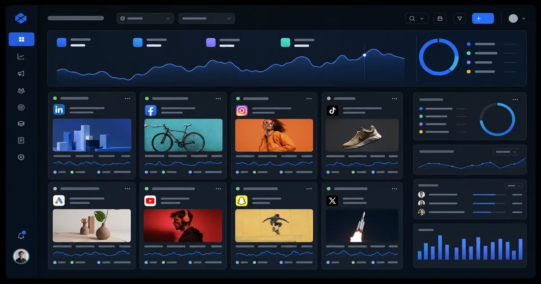Open the vases thumbnail on Google Ads card

tap(92, 225)
